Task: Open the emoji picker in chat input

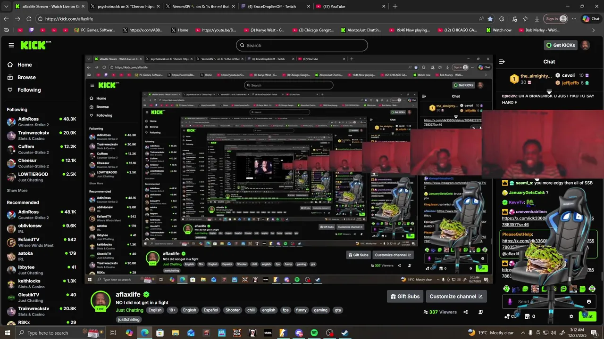Action: [589, 302]
